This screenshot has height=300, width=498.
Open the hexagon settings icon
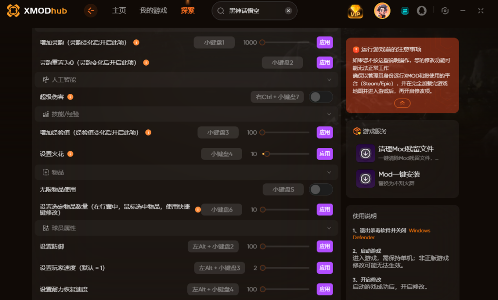(445, 11)
